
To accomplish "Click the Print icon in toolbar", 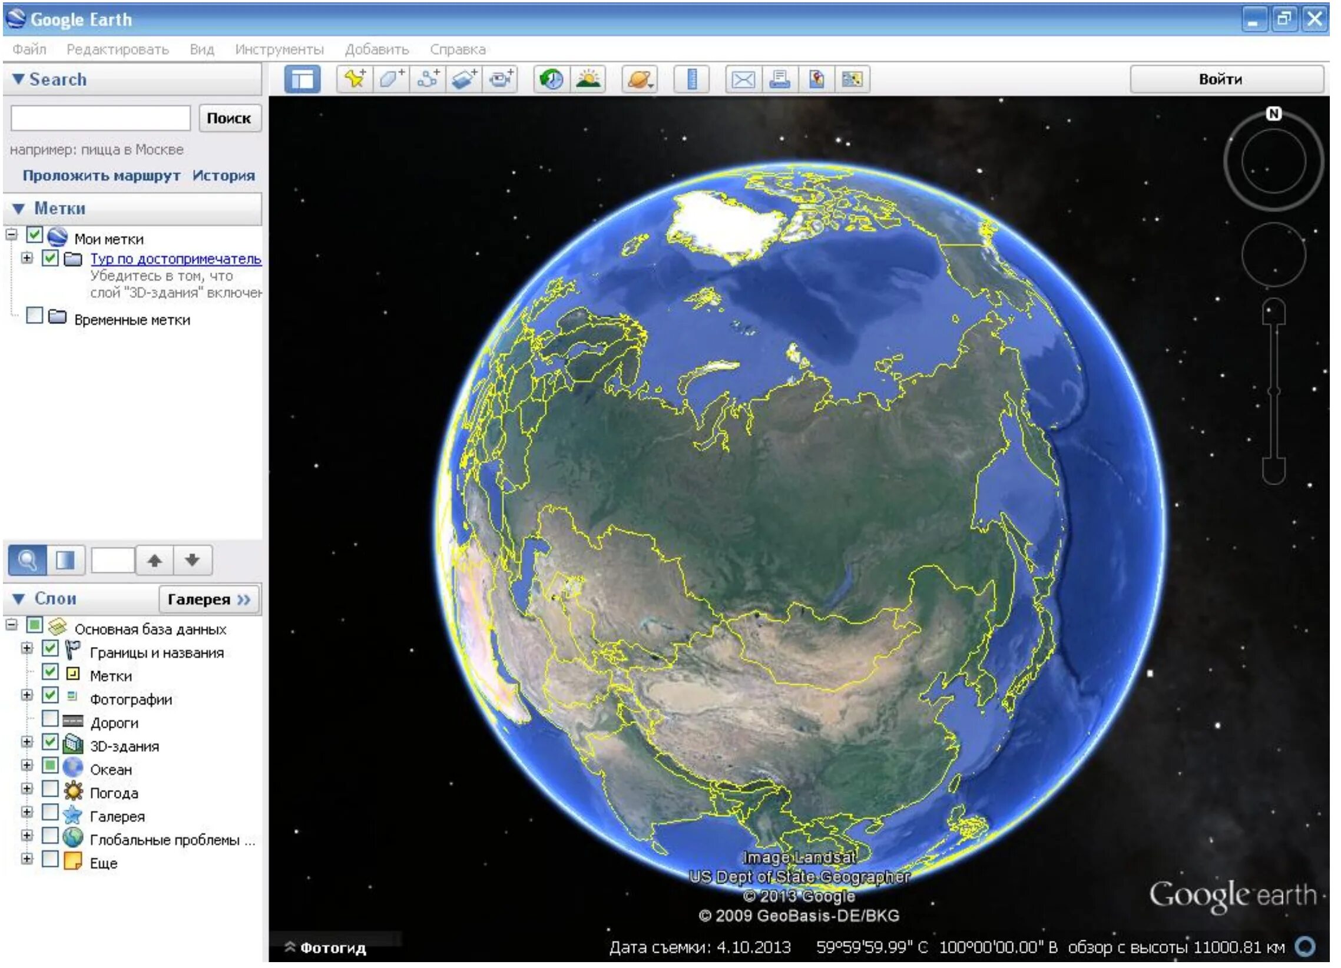I will pos(780,79).
